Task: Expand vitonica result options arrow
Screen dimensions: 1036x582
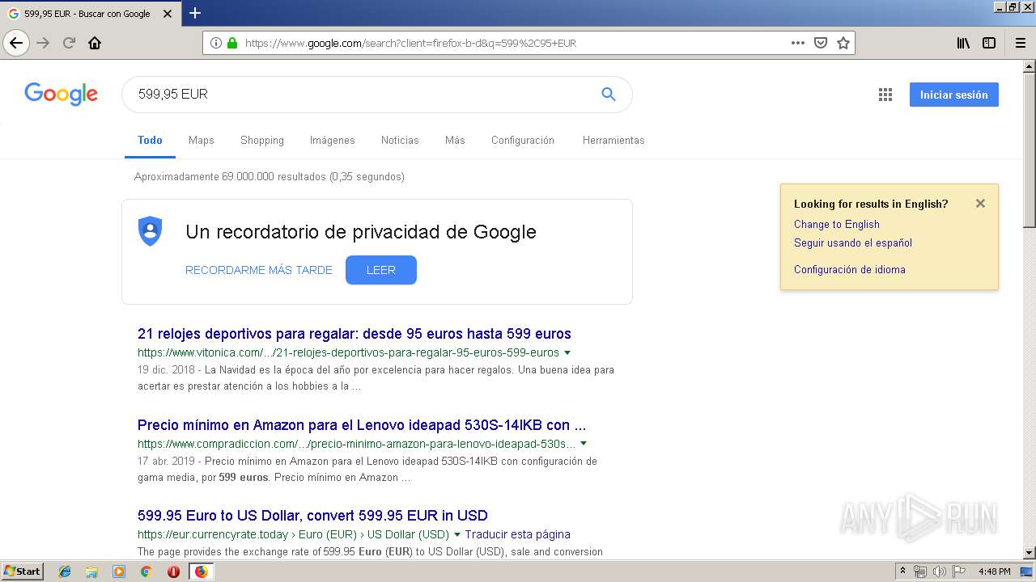Action: [567, 352]
